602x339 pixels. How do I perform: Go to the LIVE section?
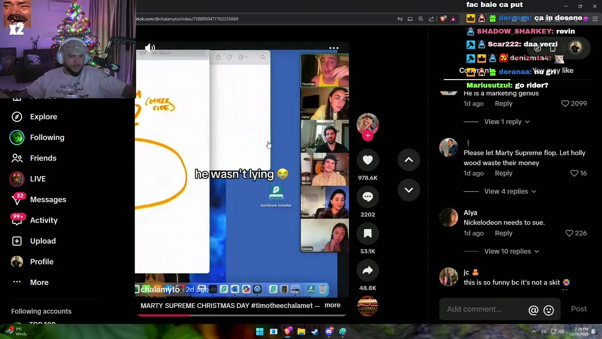tap(38, 179)
